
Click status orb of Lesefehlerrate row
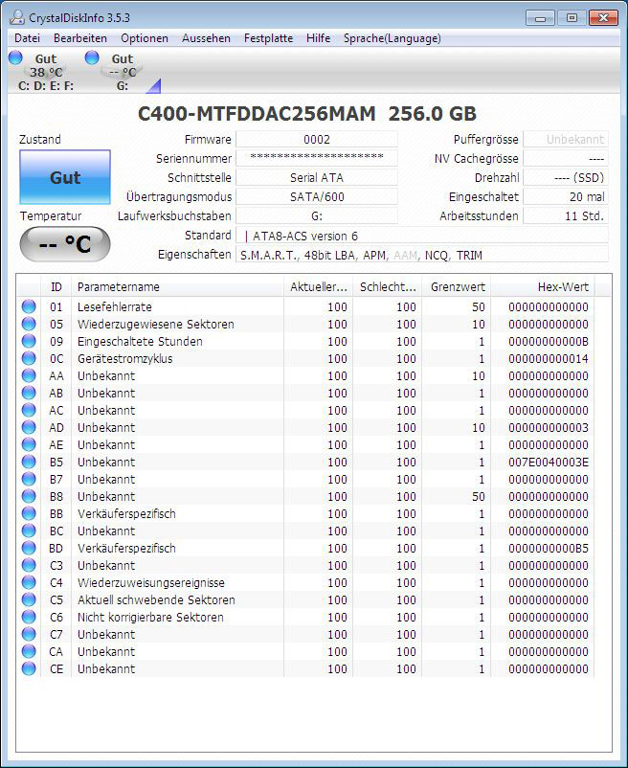(29, 306)
